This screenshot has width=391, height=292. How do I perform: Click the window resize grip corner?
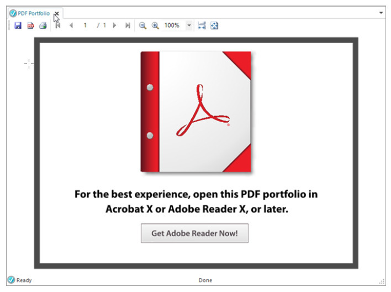click(382, 281)
